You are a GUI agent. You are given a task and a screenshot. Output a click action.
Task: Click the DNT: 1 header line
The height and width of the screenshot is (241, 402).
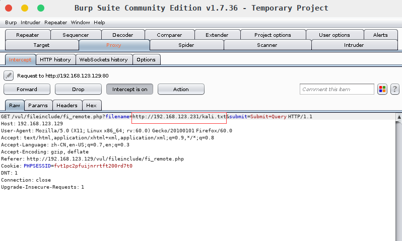point(9,173)
